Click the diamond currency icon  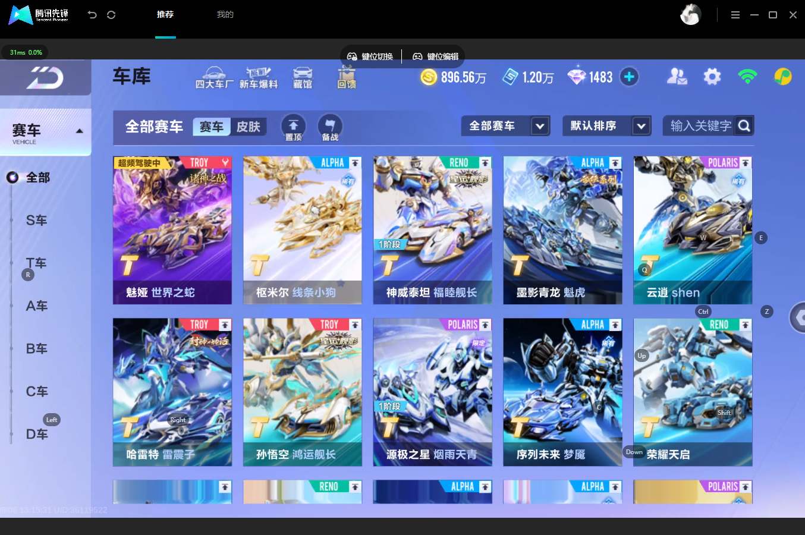[576, 77]
